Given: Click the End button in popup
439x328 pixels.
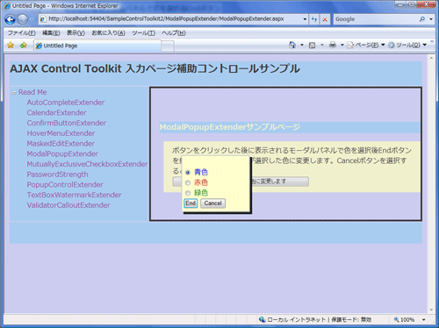Looking at the screenshot, I should pos(191,203).
